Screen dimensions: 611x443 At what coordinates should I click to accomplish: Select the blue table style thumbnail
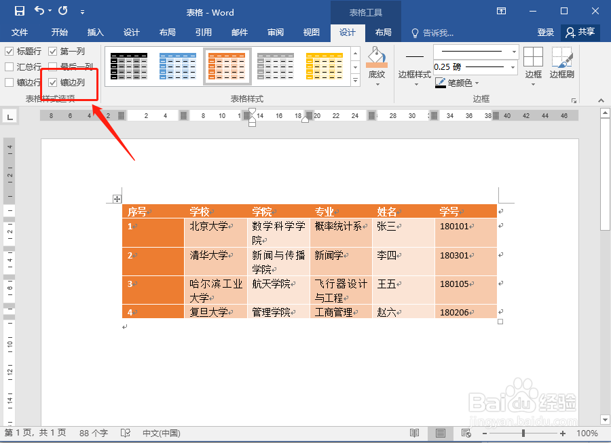[178, 66]
